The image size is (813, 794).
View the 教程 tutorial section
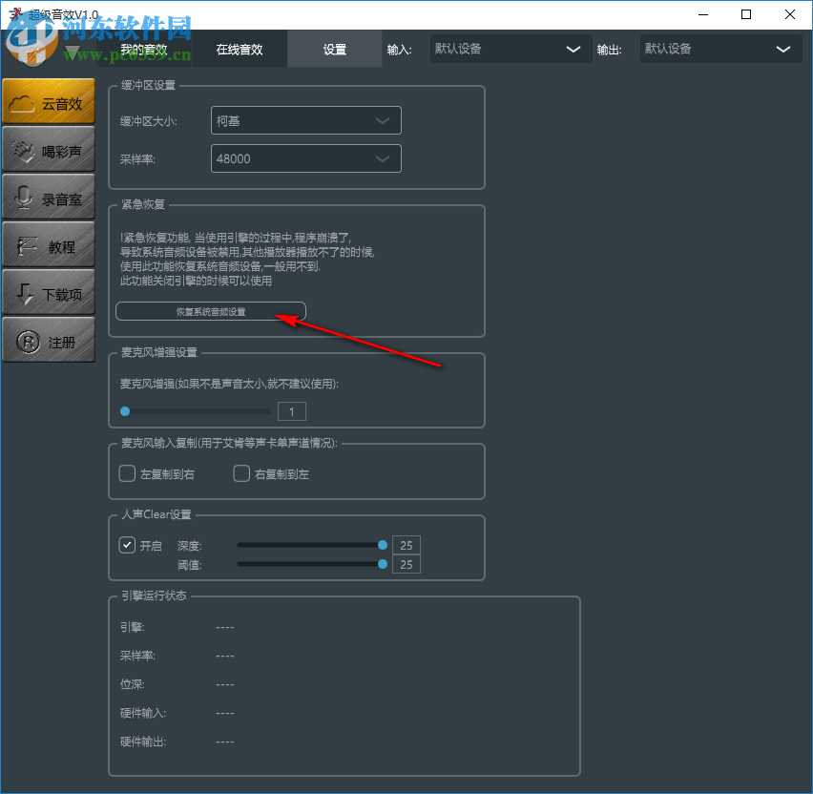(48, 244)
